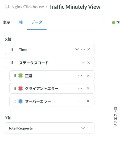
Task: Click the リクエスト数 axis label on chart
Action: 115,116
